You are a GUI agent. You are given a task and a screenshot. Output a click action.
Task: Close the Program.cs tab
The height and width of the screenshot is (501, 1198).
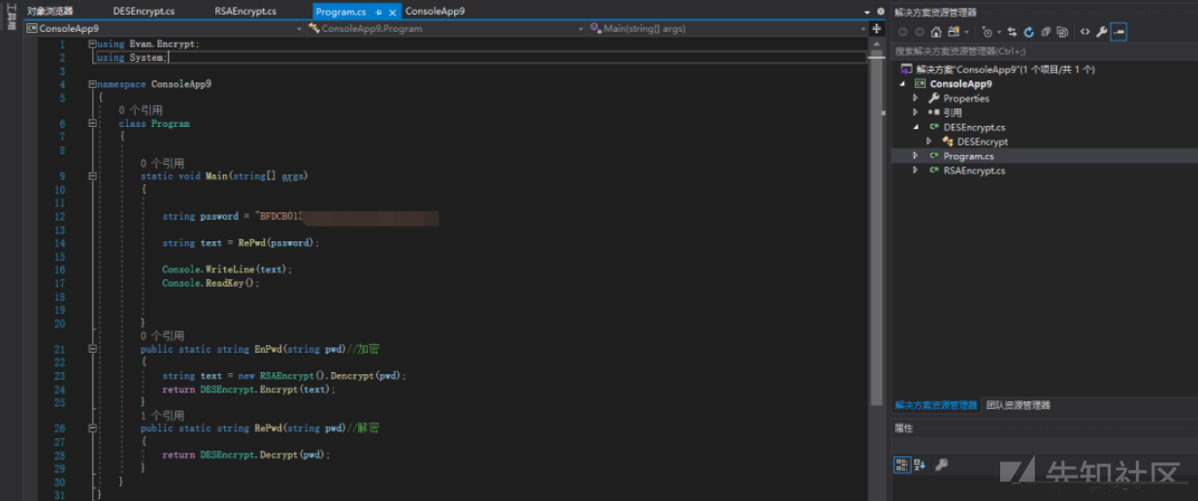(x=393, y=12)
